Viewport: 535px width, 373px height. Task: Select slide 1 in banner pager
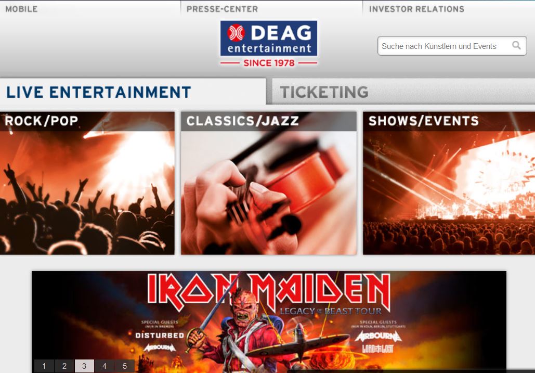(44, 366)
